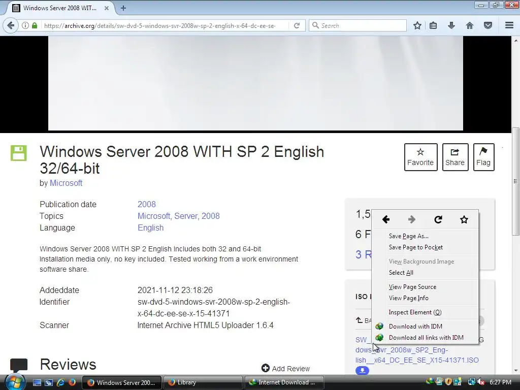The width and height of the screenshot is (520, 390).
Task: Choose Save Page to Pocket
Action: coord(416,247)
